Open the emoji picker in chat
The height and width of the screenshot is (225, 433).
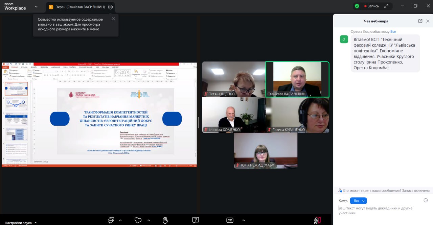point(426,200)
